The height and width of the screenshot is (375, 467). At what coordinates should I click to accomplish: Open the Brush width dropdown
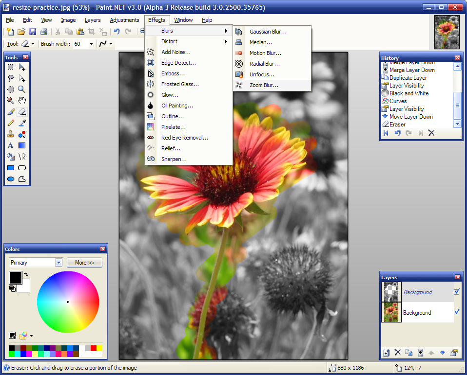click(92, 44)
